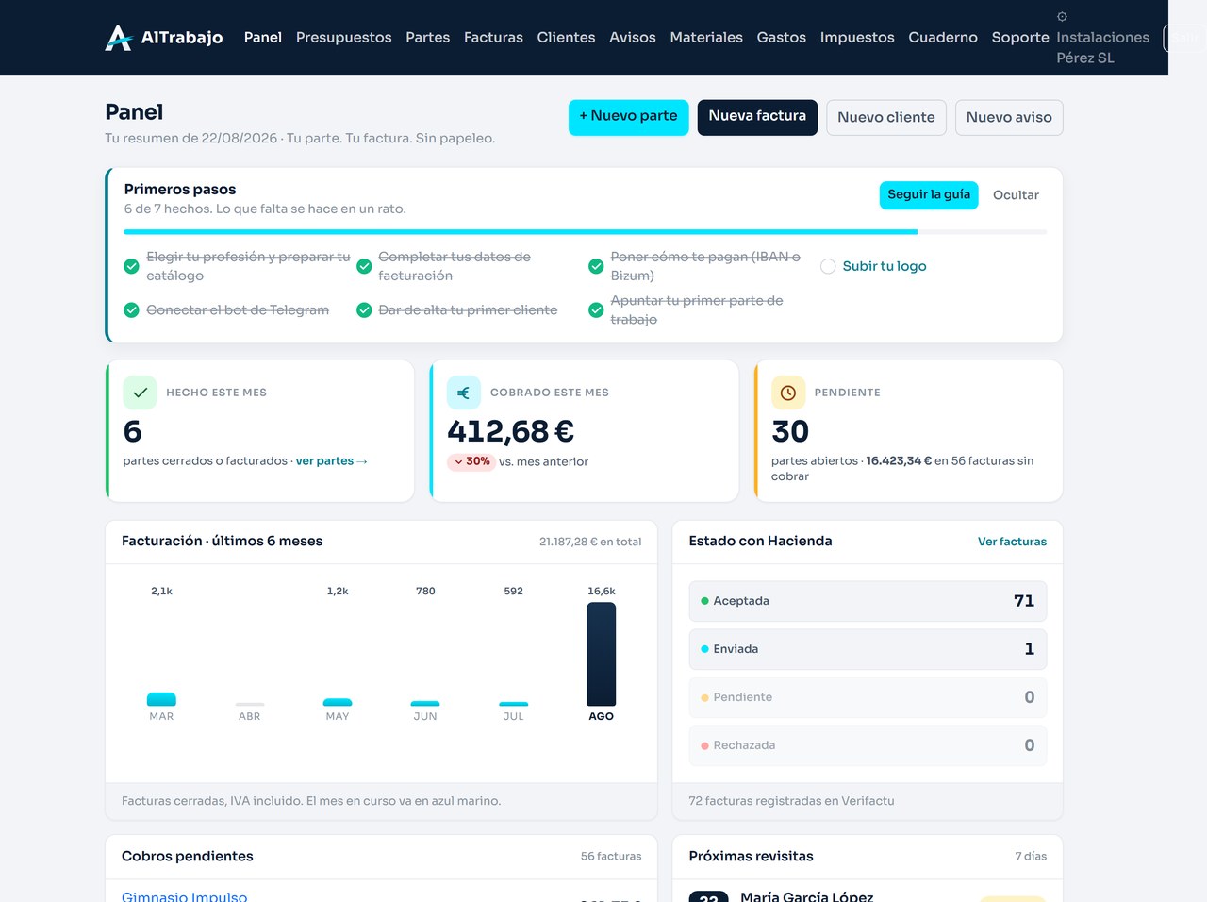Viewport: 1207px width, 902px height.
Task: Click green check beside Poner cómo te pagan
Action: tap(596, 266)
